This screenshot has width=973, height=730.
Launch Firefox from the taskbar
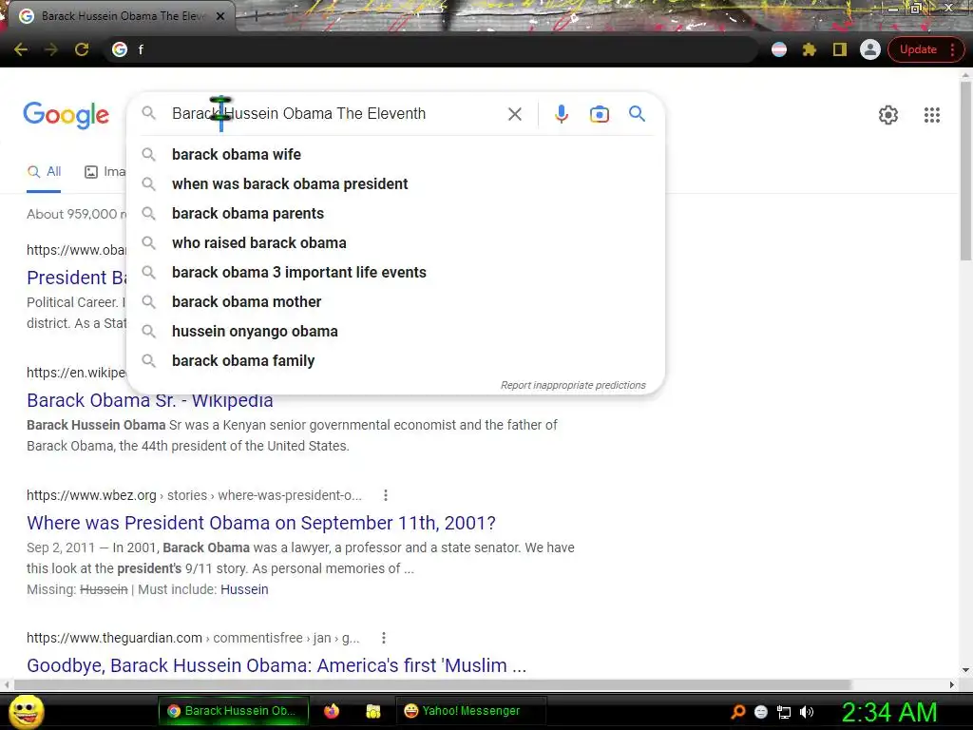tap(332, 711)
